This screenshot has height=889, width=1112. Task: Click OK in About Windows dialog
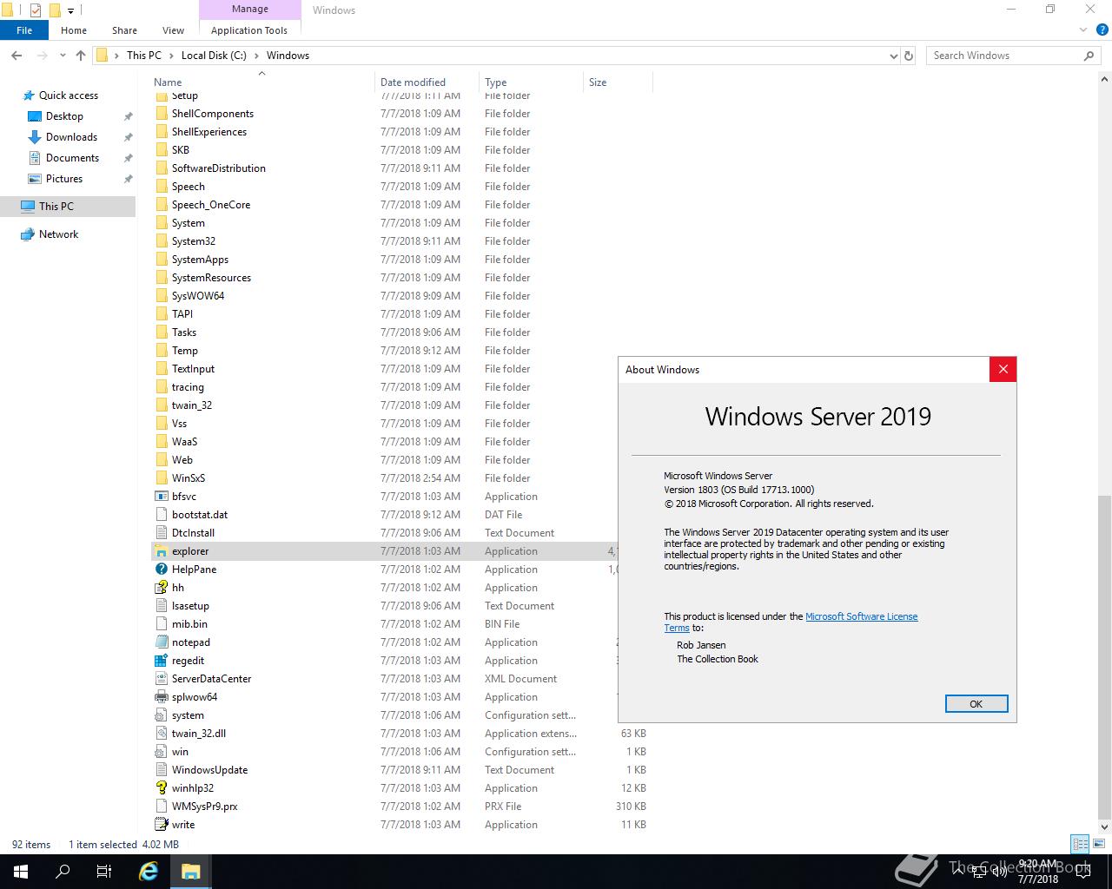point(976,704)
